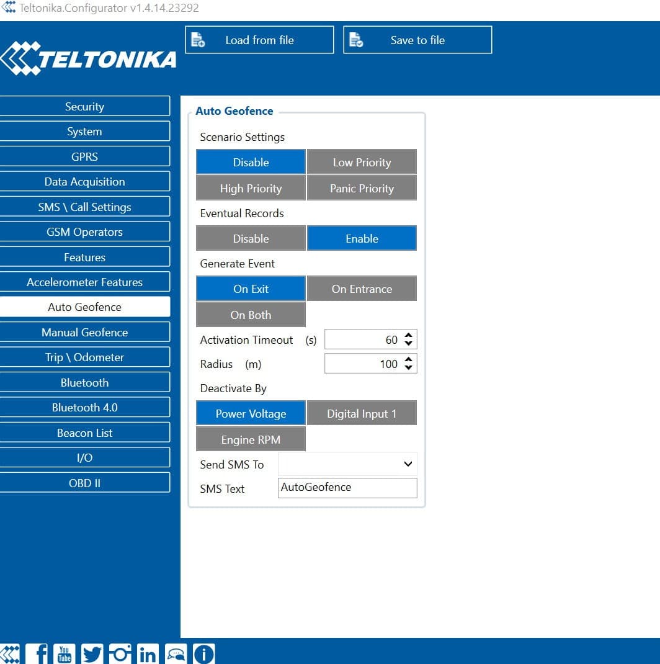660x664 pixels.
Task: Open the chat support icon
Action: point(176,653)
